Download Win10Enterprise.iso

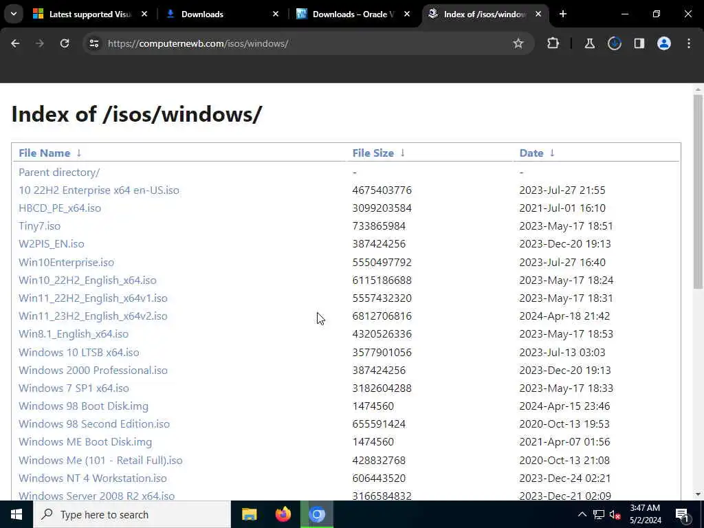tap(66, 262)
